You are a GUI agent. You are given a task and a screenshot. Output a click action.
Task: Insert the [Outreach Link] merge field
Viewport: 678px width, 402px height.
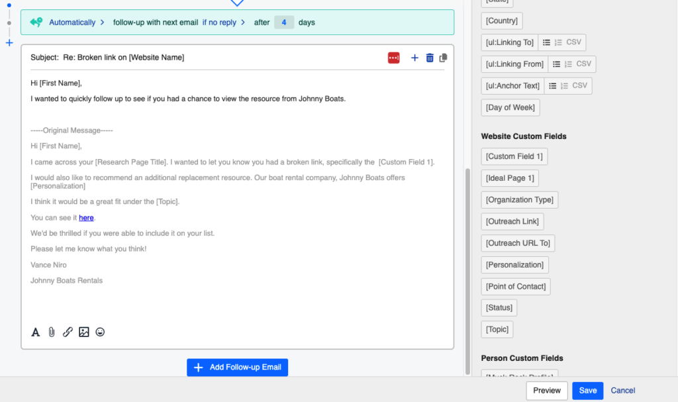[x=512, y=221]
